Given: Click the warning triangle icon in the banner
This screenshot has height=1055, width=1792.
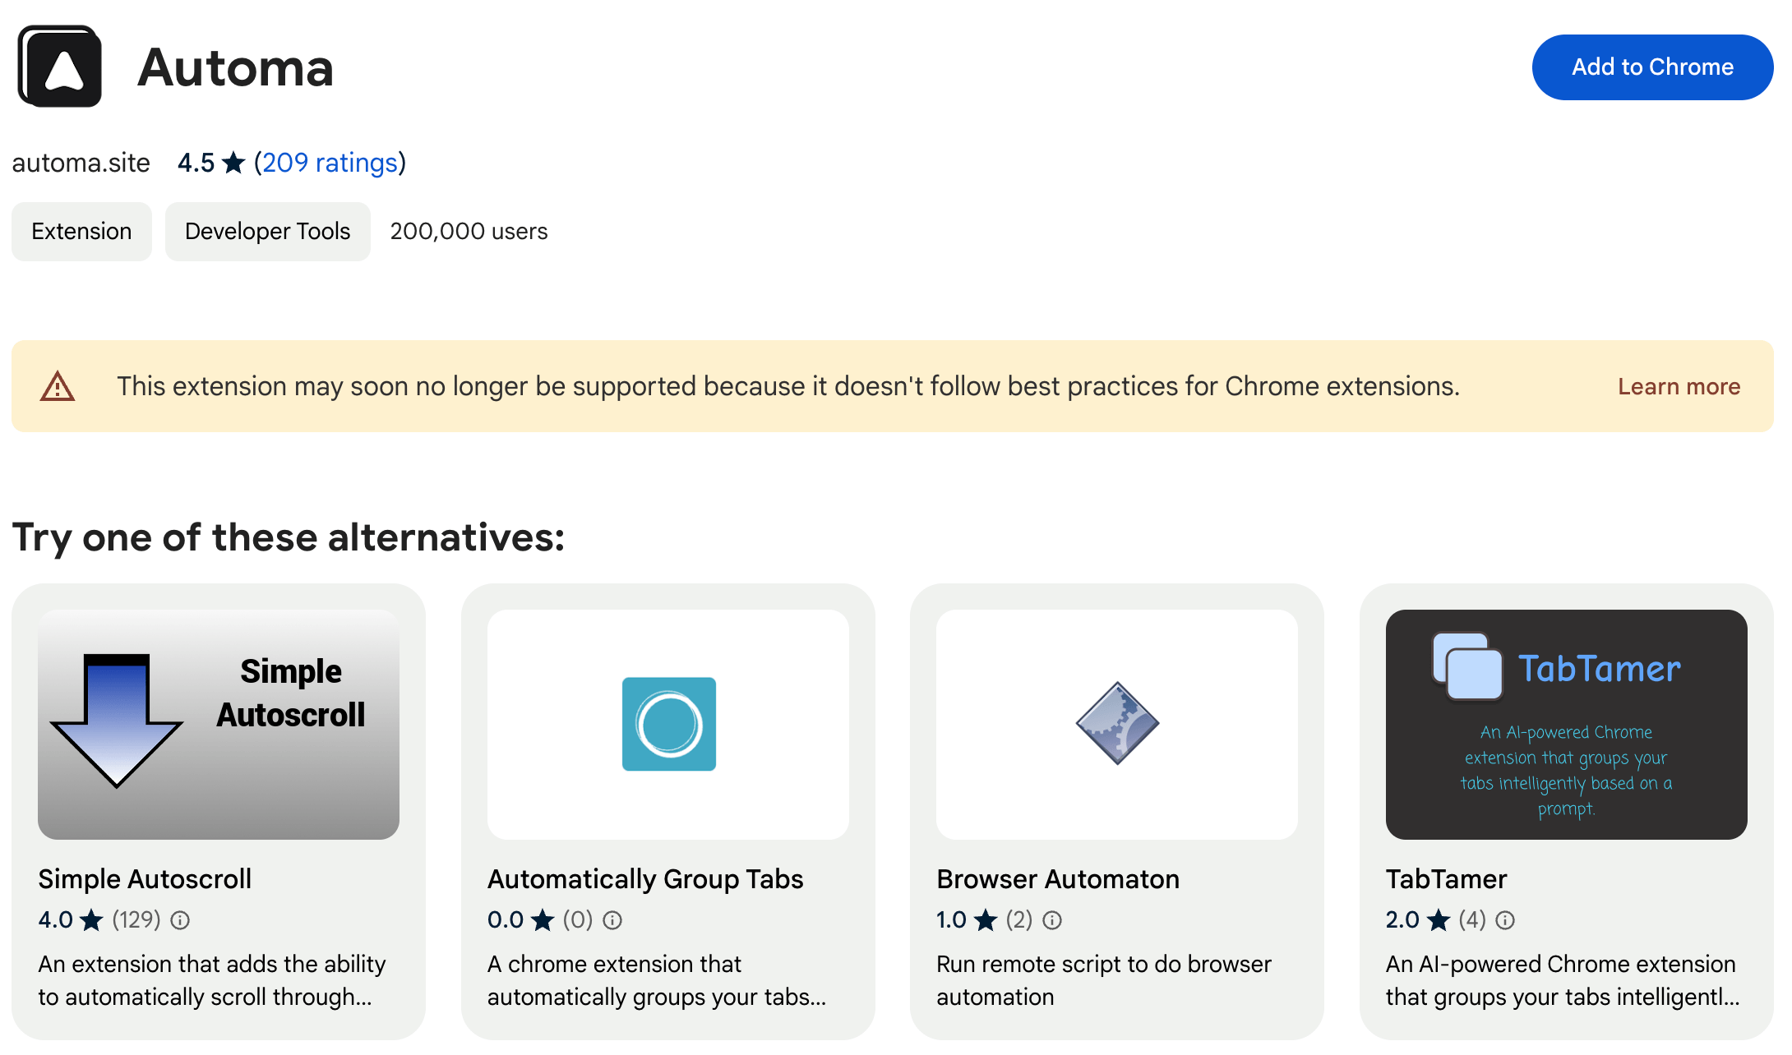Looking at the screenshot, I should [x=58, y=386].
